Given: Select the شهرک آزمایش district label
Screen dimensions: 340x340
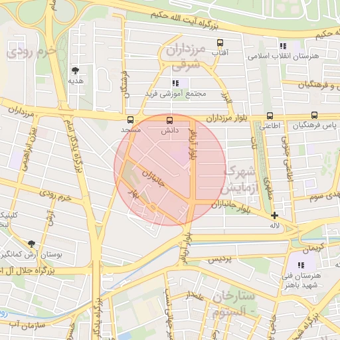Looking at the screenshot, I should (x=240, y=180).
